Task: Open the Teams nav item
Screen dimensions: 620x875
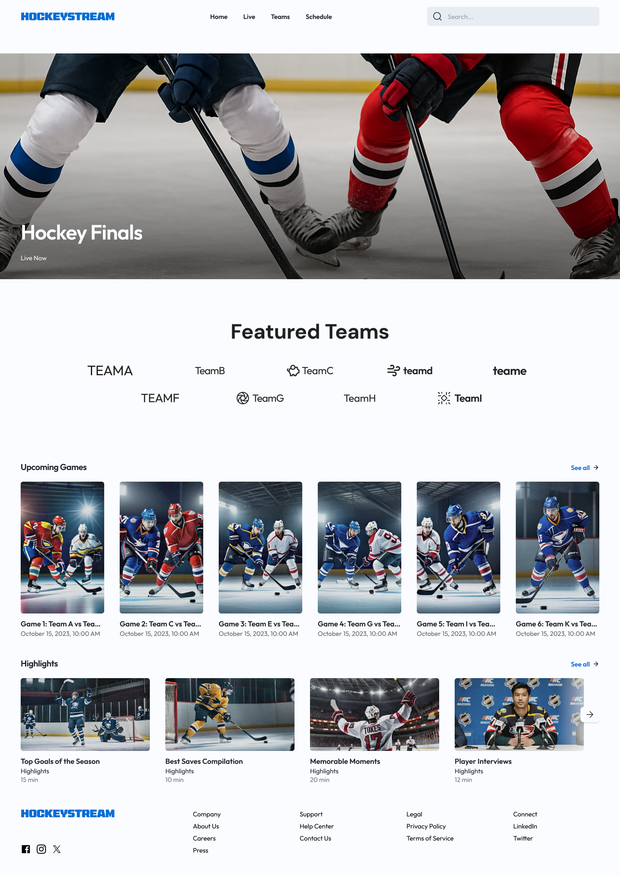Action: [x=280, y=17]
